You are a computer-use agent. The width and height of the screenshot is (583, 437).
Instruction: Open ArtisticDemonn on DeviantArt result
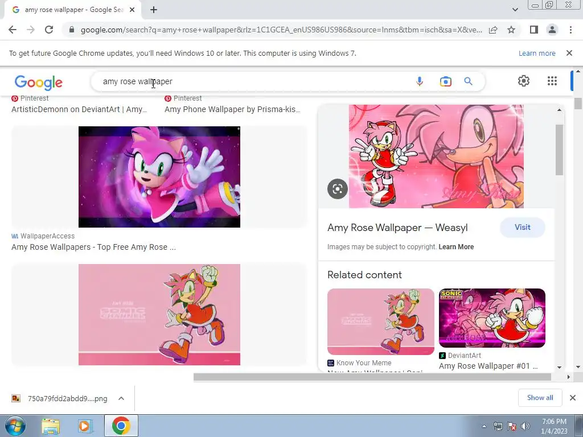(79, 109)
